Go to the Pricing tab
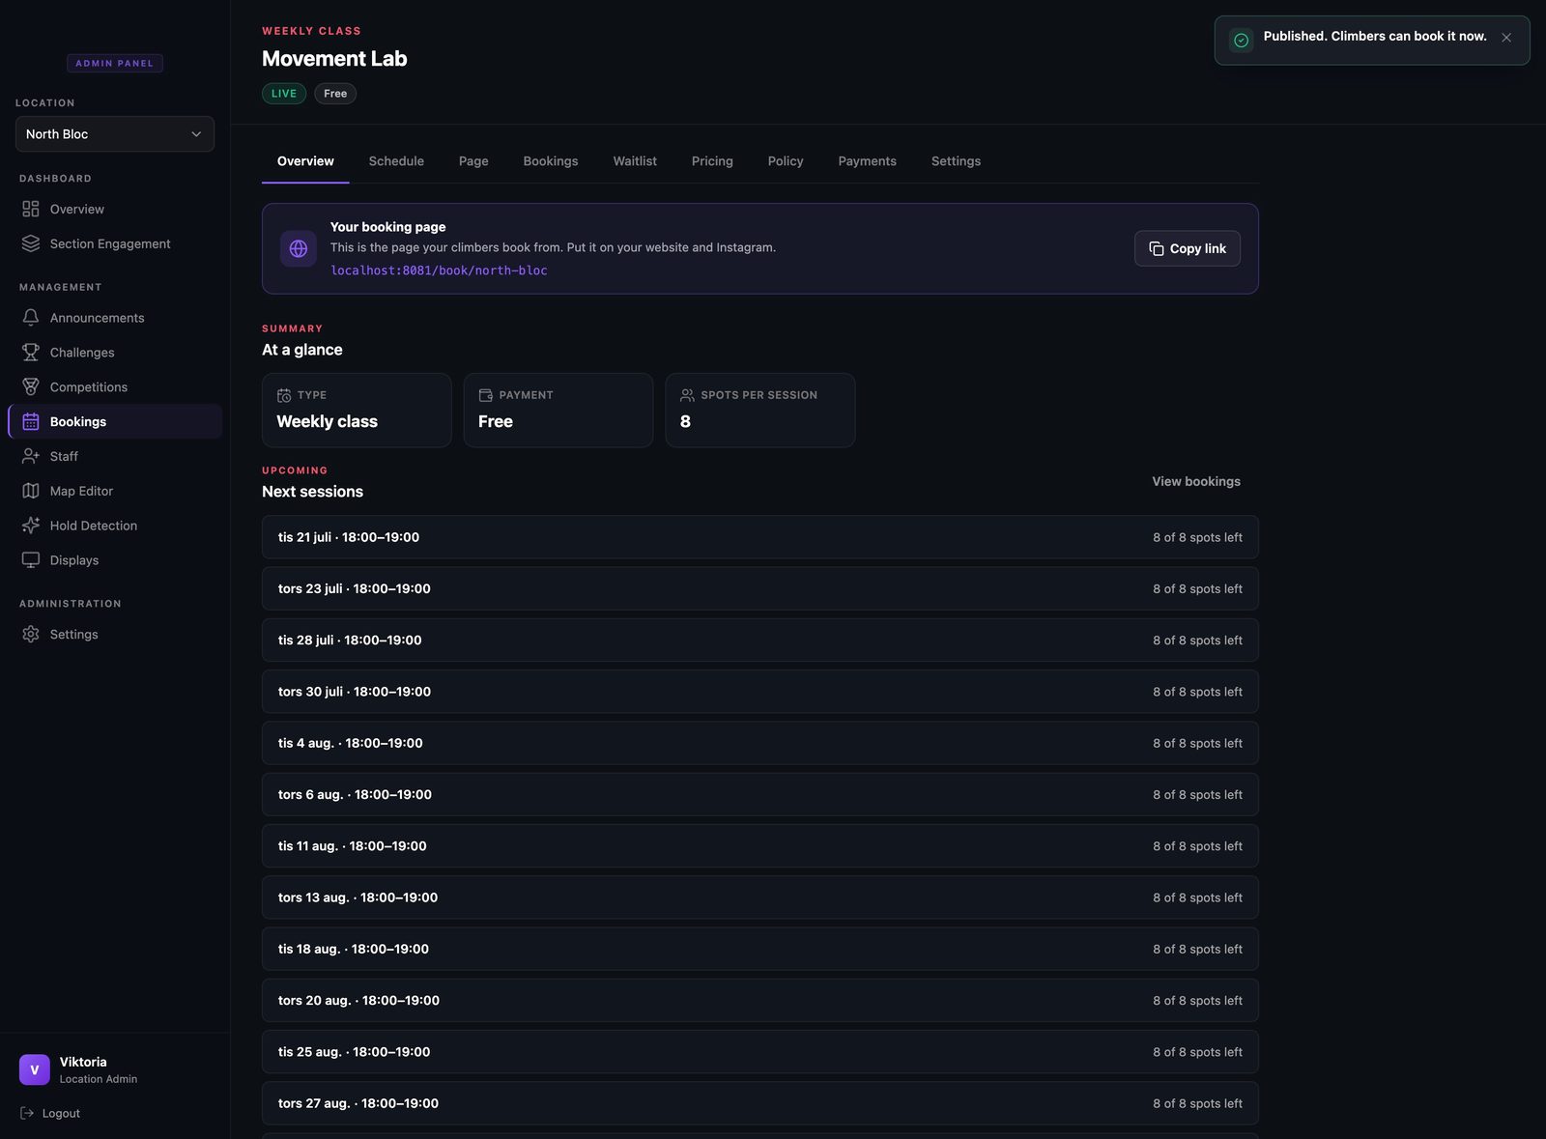Viewport: 1546px width, 1139px height. point(712,161)
